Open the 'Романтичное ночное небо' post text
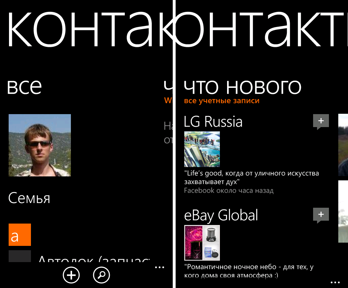Screen dimensions: 348x288 point(249,271)
